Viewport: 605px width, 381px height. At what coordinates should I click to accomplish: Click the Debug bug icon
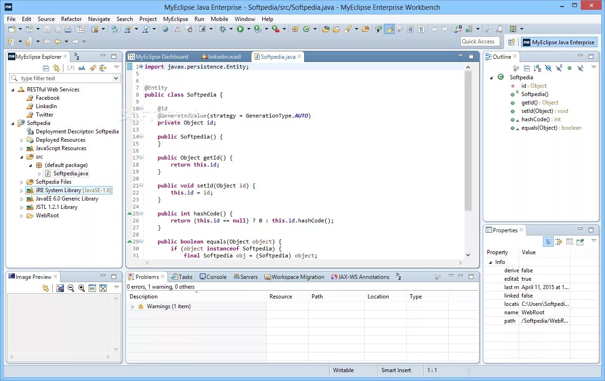223,29
